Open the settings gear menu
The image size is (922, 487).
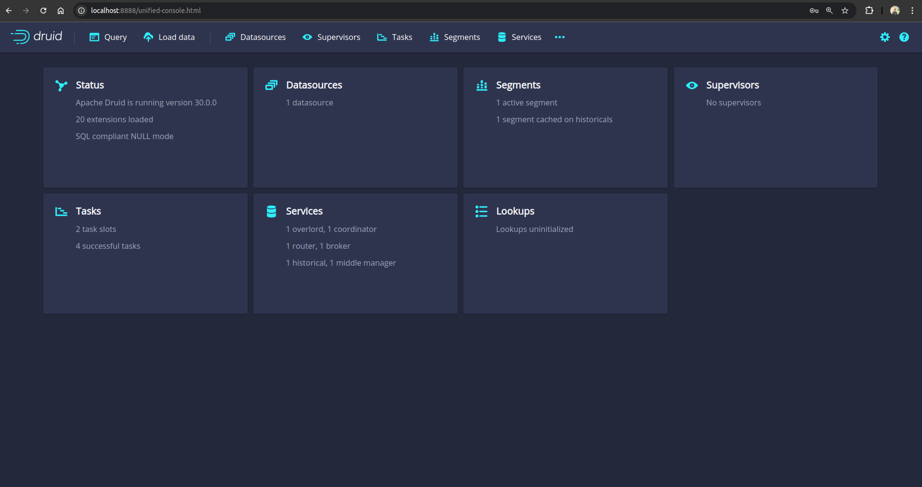click(884, 37)
